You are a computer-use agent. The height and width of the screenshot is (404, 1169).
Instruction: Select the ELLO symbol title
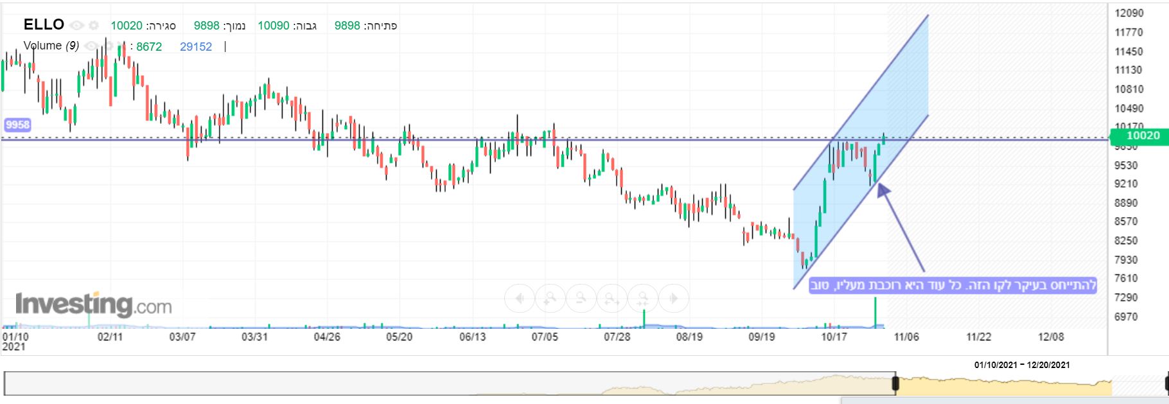pyautogui.click(x=44, y=24)
